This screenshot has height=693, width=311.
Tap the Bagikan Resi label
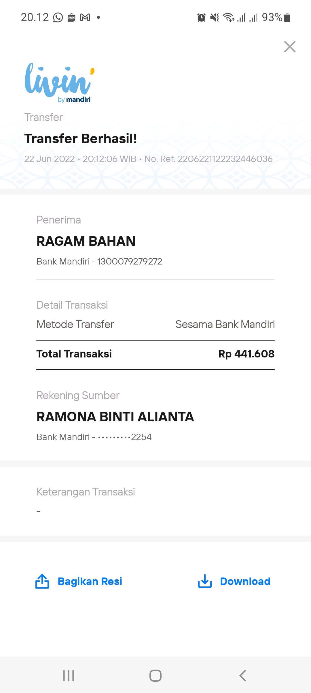coord(90,581)
